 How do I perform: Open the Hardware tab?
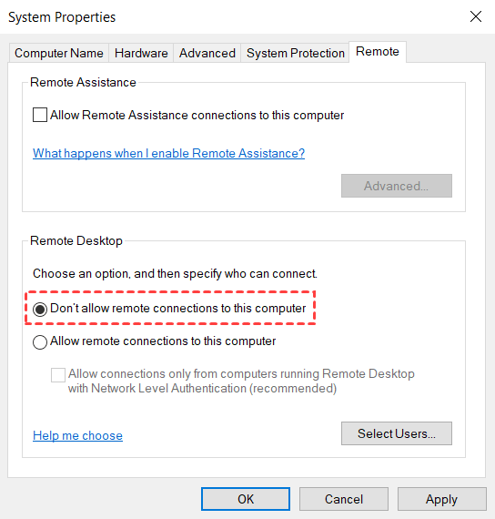pos(141,53)
